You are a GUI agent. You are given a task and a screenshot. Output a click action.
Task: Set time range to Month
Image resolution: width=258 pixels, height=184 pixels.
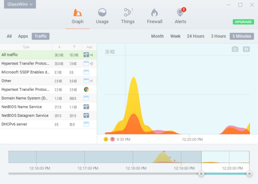(157, 36)
